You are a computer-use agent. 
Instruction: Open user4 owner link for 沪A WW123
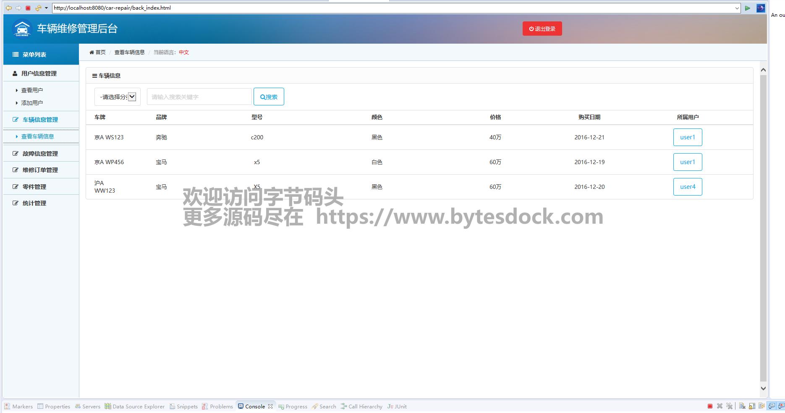click(687, 187)
